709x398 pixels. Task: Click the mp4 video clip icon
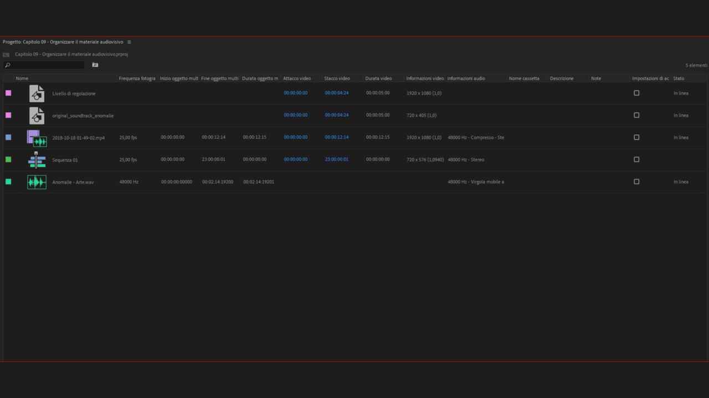(37, 138)
